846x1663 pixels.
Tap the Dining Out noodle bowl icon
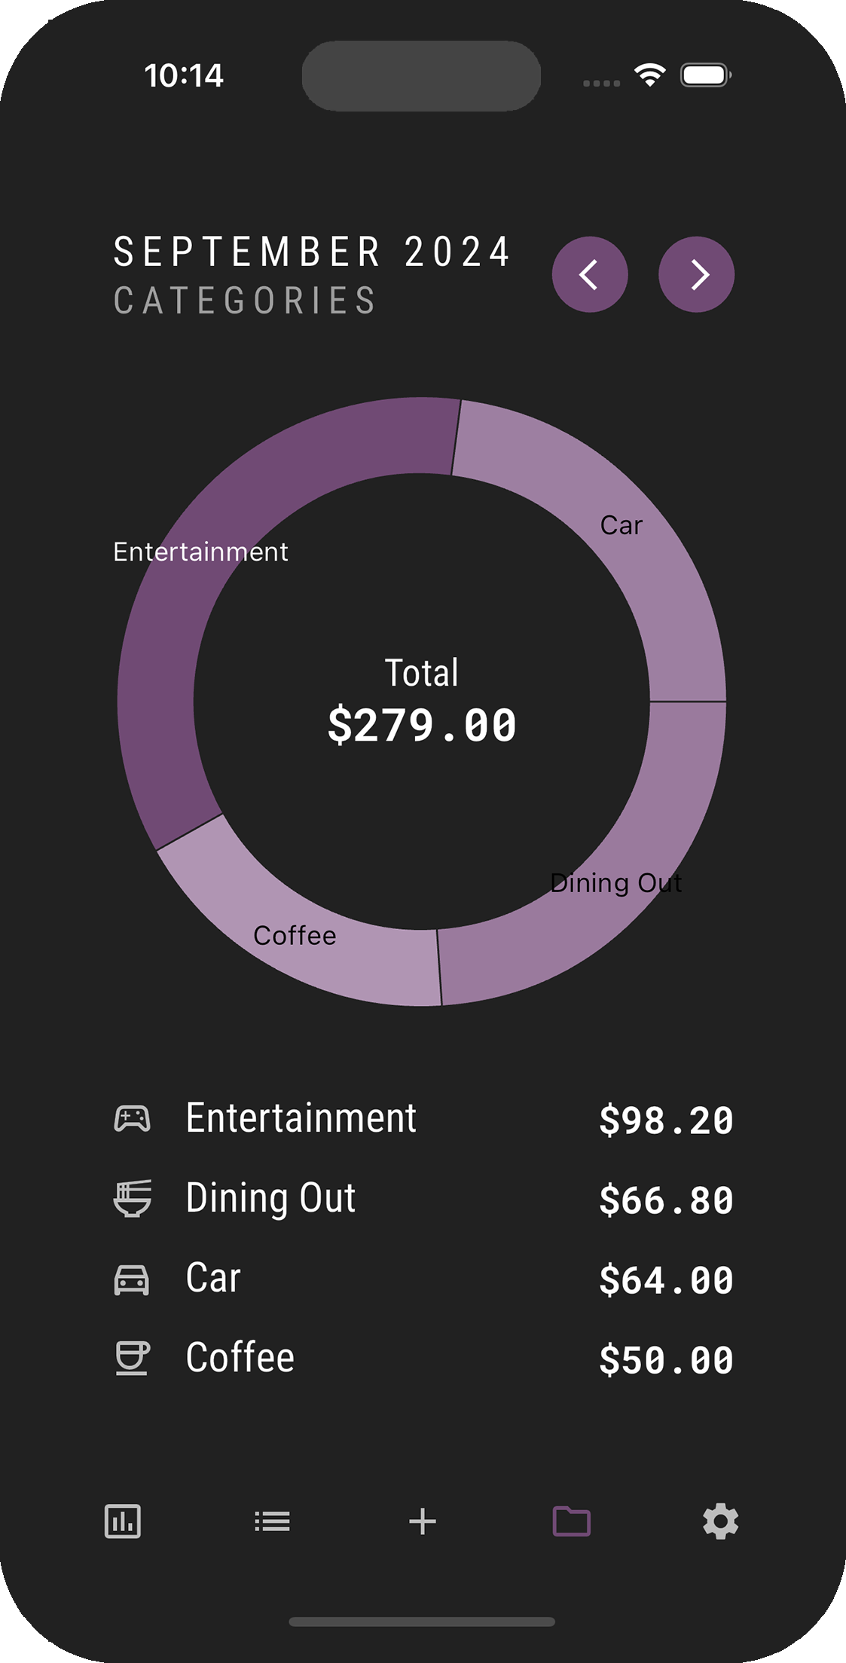coord(132,1198)
